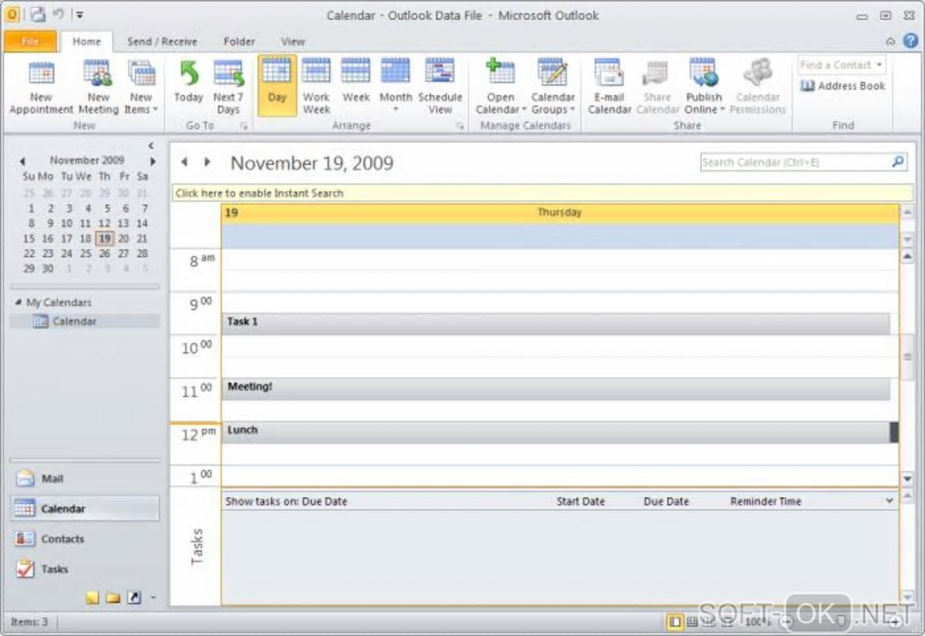Create a New Appointment
The image size is (925, 636).
pyautogui.click(x=41, y=87)
